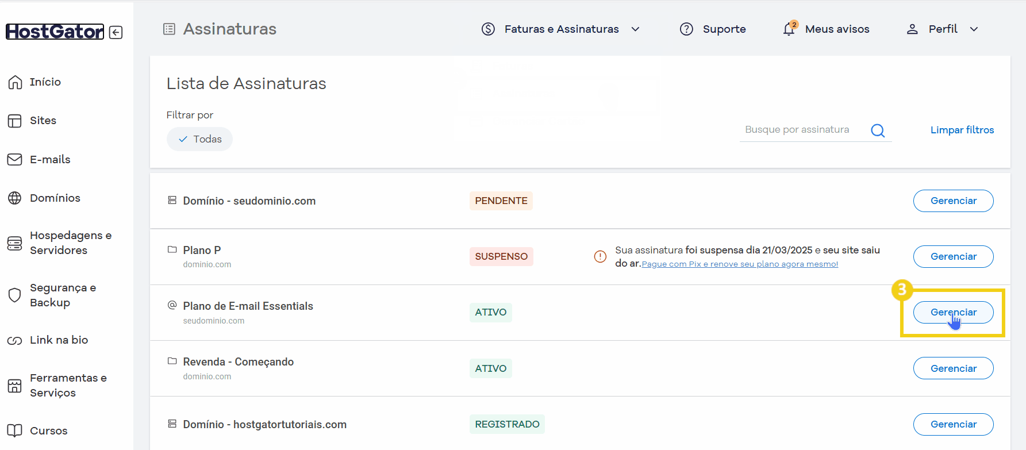Viewport: 1026px width, 450px height.
Task: Click Gerenciar for Domínio - hostgatortutoriais.com
Action: [x=954, y=424]
